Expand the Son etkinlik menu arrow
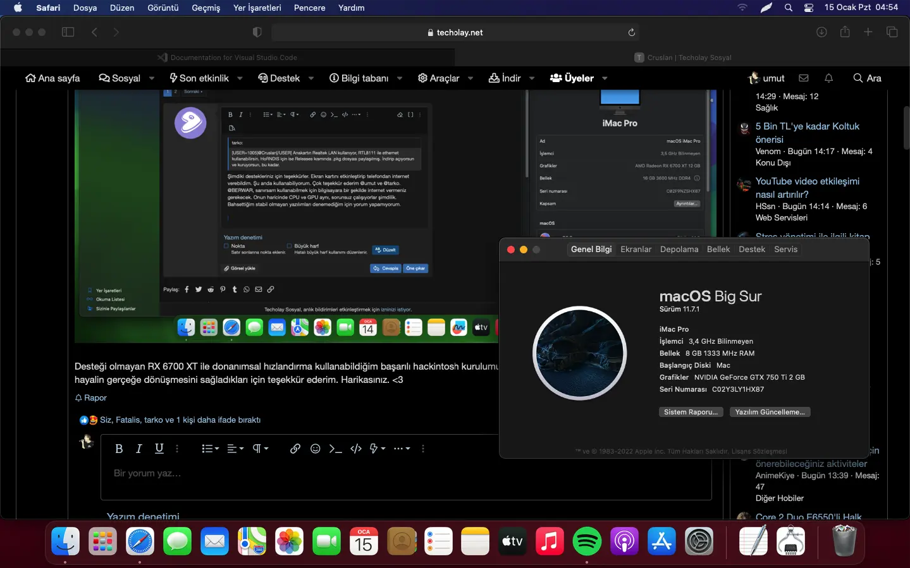 click(x=240, y=78)
